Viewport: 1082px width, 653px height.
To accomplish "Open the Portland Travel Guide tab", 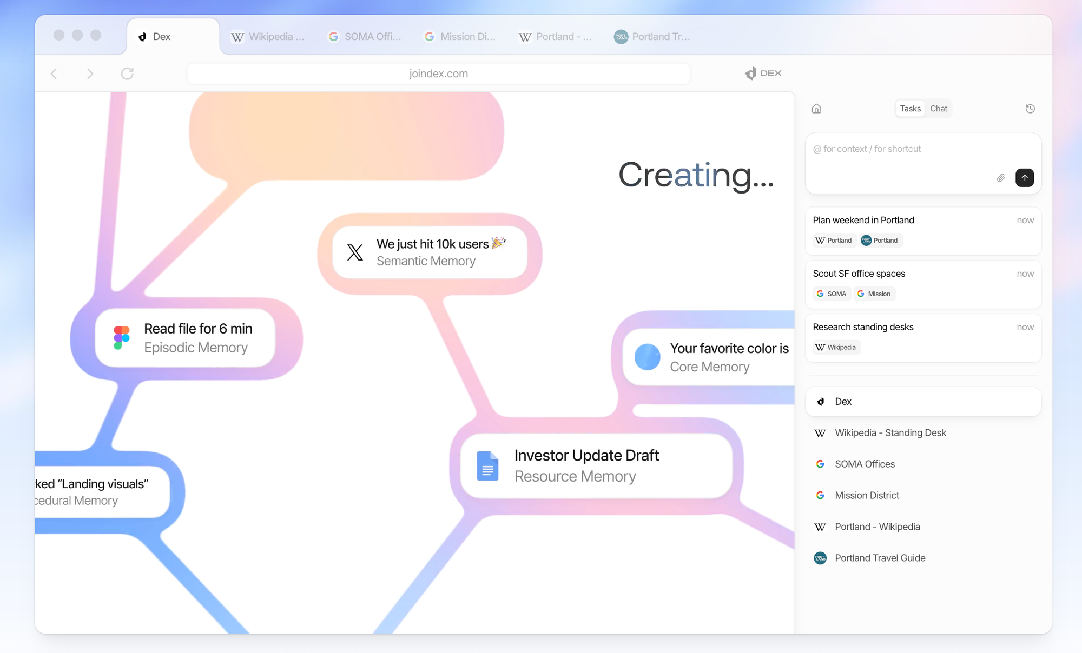I will (653, 36).
